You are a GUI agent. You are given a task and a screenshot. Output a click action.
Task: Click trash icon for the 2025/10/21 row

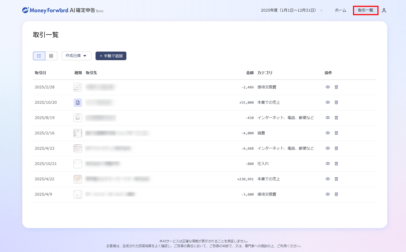[x=336, y=164]
